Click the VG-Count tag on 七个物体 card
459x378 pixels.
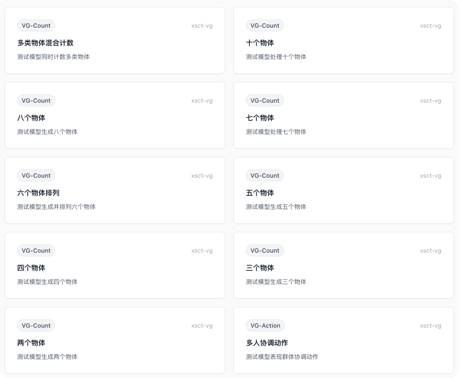tap(264, 100)
